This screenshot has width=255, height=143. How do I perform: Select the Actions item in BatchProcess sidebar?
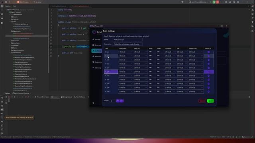click(97, 51)
